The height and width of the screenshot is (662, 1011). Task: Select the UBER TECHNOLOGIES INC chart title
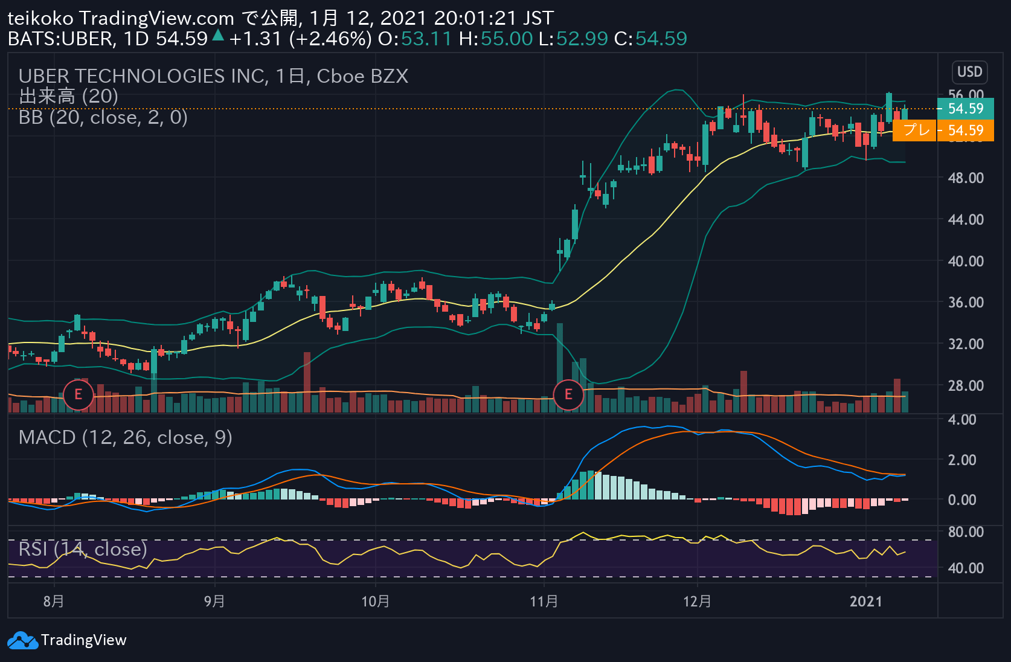(x=213, y=76)
